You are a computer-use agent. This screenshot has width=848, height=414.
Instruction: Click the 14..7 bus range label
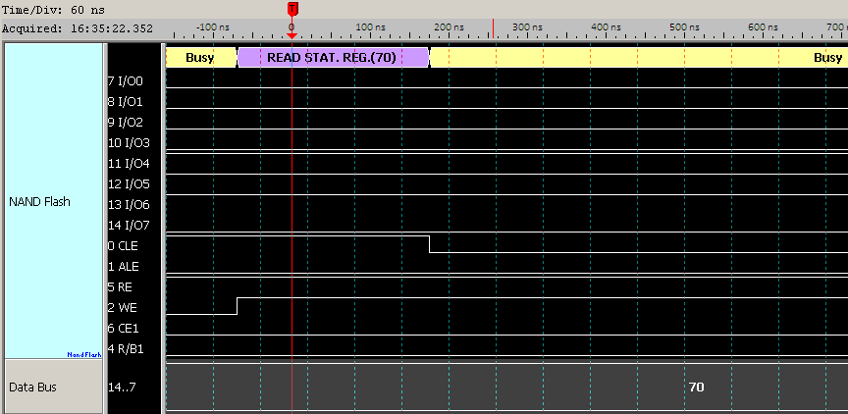(x=123, y=387)
